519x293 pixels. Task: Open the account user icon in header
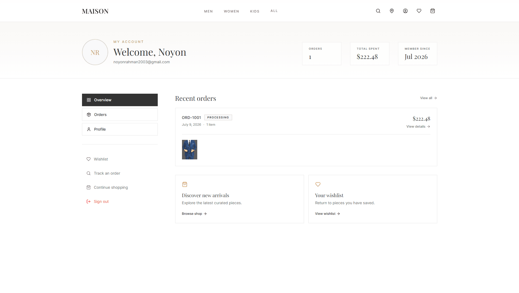tap(405, 11)
